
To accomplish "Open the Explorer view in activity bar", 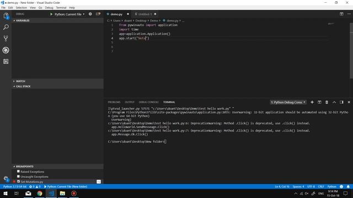I will tap(6, 16).
